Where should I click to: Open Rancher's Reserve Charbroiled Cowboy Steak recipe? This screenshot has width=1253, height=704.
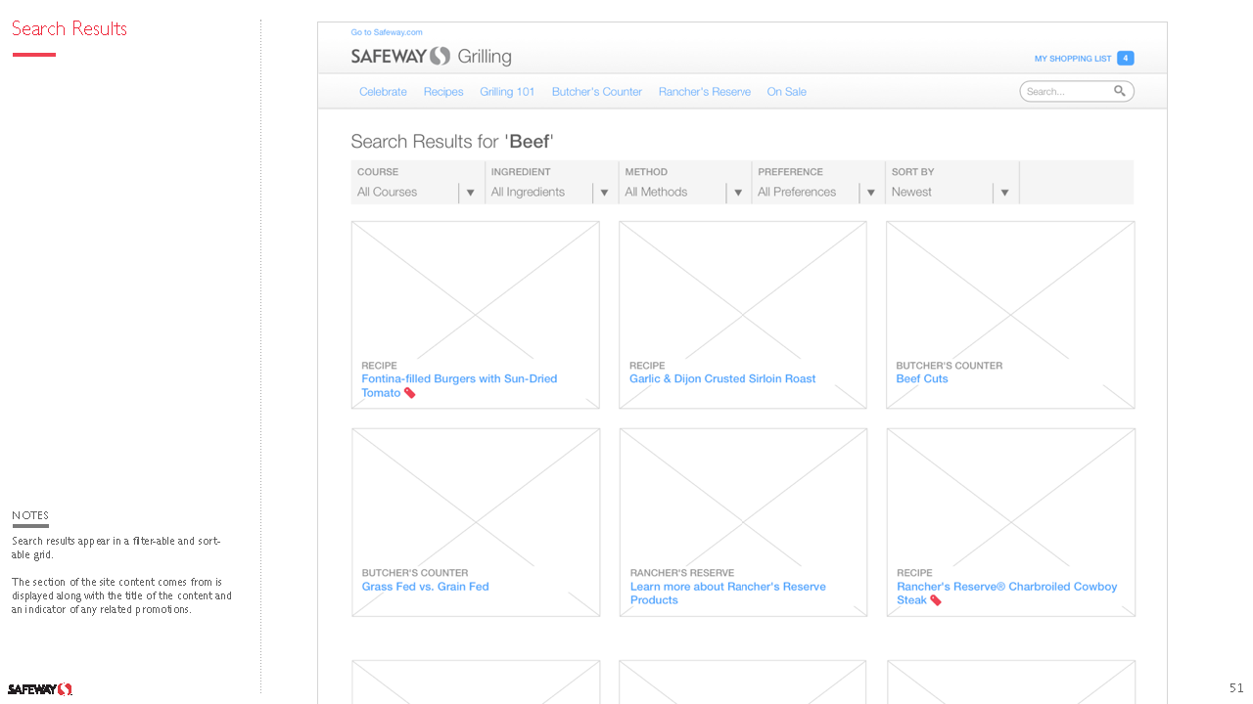pyautogui.click(x=1006, y=594)
